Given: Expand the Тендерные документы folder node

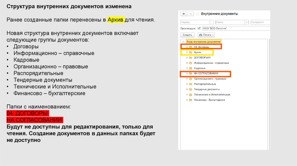Looking at the screenshot, I should click(x=187, y=89).
